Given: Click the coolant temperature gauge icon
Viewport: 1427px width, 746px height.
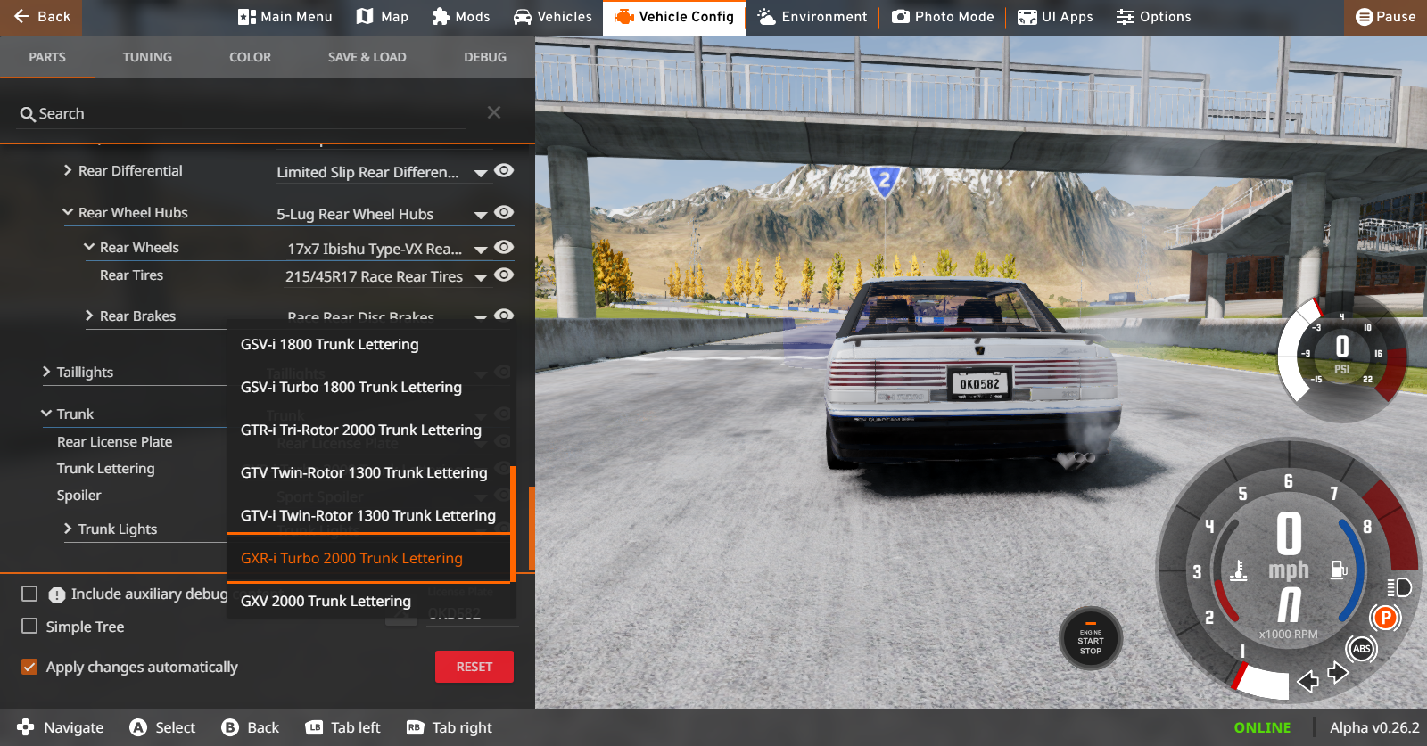Looking at the screenshot, I should point(1239,570).
